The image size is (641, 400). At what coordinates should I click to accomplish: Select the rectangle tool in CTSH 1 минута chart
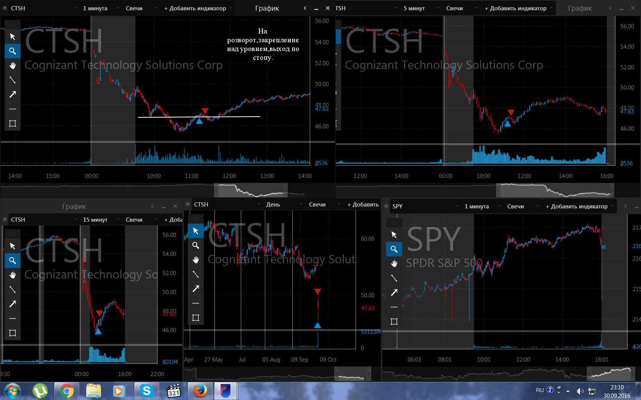[x=13, y=123]
